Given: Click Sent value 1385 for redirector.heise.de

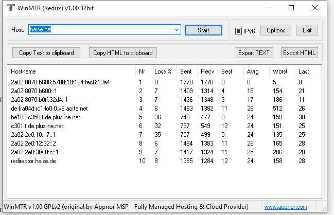Looking at the screenshot, I should click(186, 160).
